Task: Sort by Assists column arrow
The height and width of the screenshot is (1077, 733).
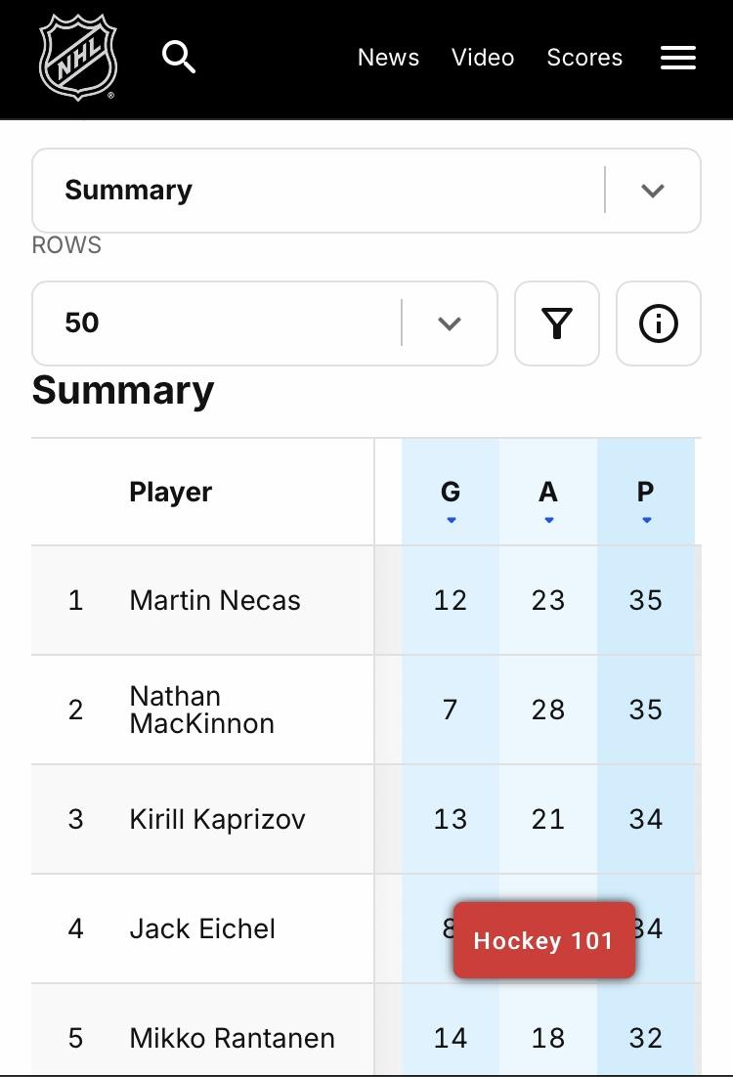Action: pyautogui.click(x=549, y=520)
